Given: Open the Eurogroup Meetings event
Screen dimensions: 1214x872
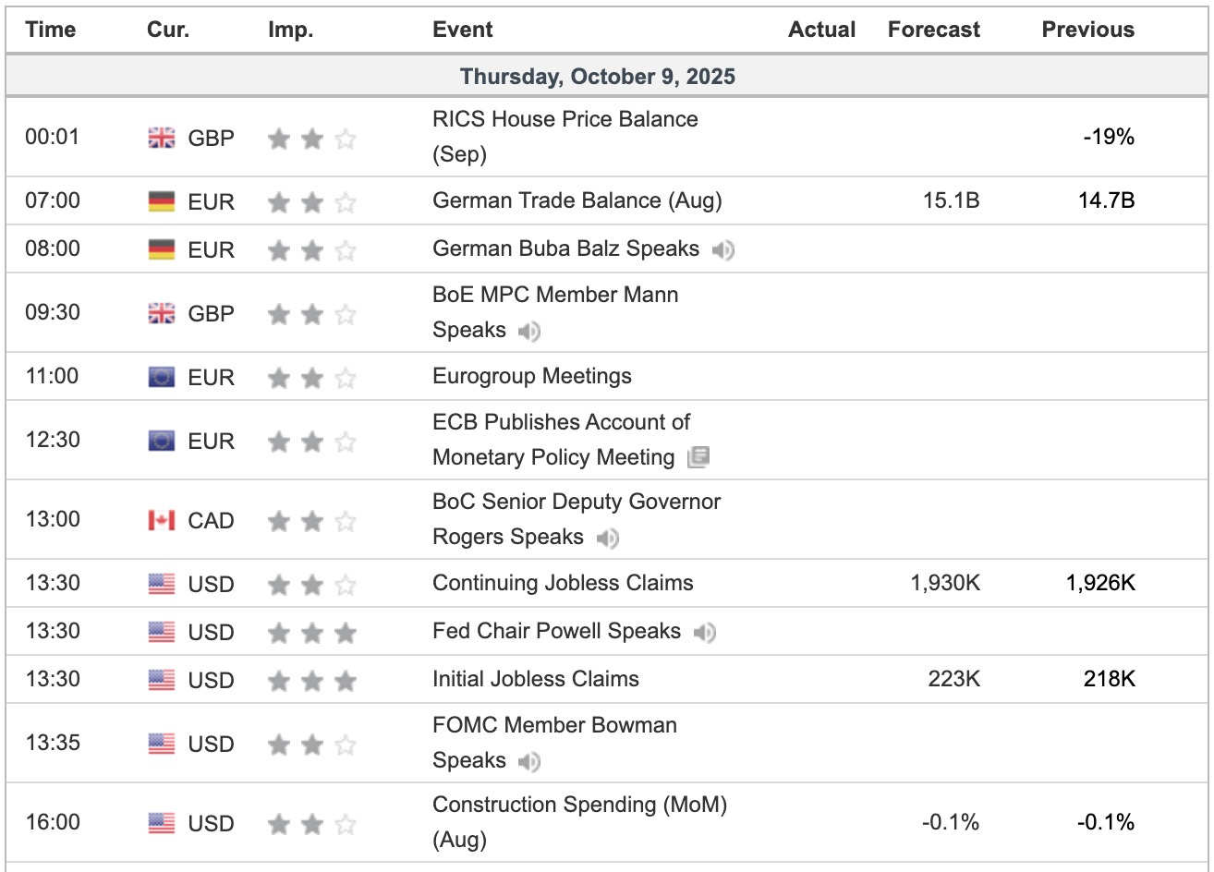Looking at the screenshot, I should 532,377.
